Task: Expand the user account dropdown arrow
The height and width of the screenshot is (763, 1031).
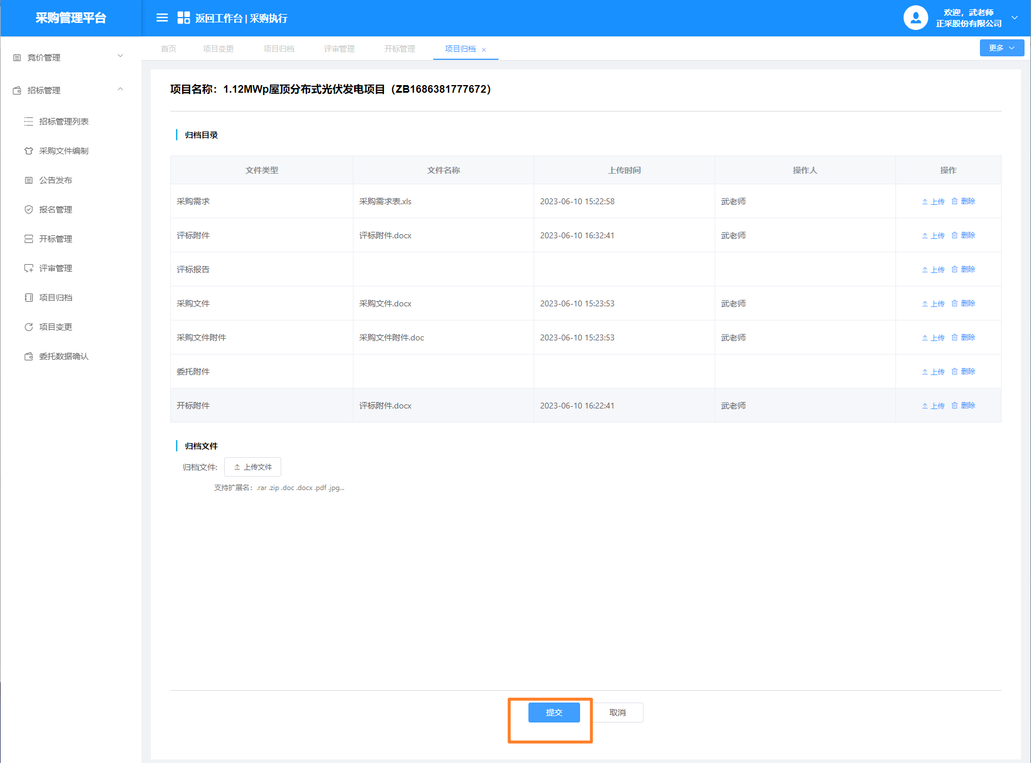Action: (1015, 18)
